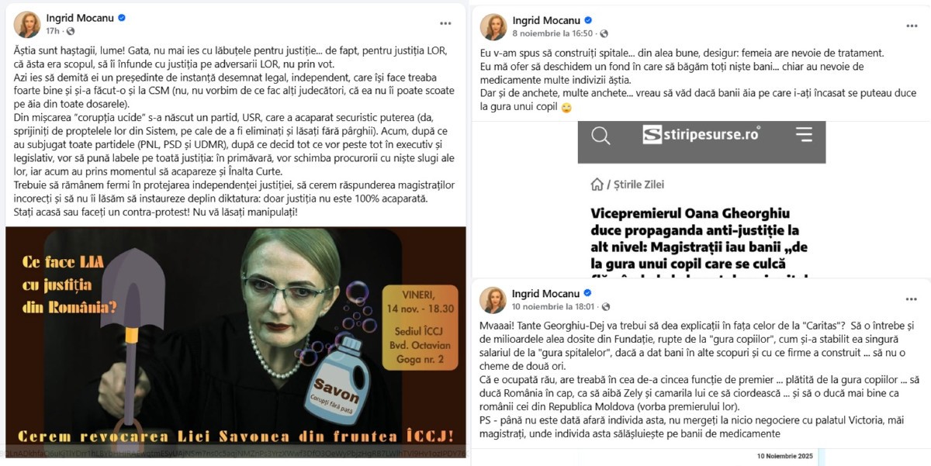Viewport: 931px width, 466px height.
Task: Open hamburger menu on stiripesurse.ro header
Action: [x=804, y=135]
